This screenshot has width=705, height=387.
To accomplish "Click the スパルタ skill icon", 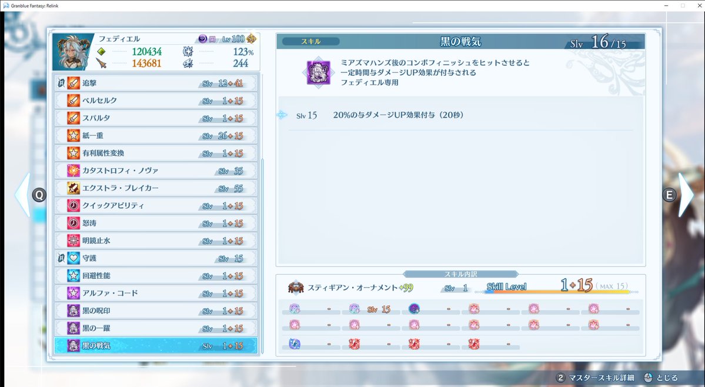I will [73, 118].
